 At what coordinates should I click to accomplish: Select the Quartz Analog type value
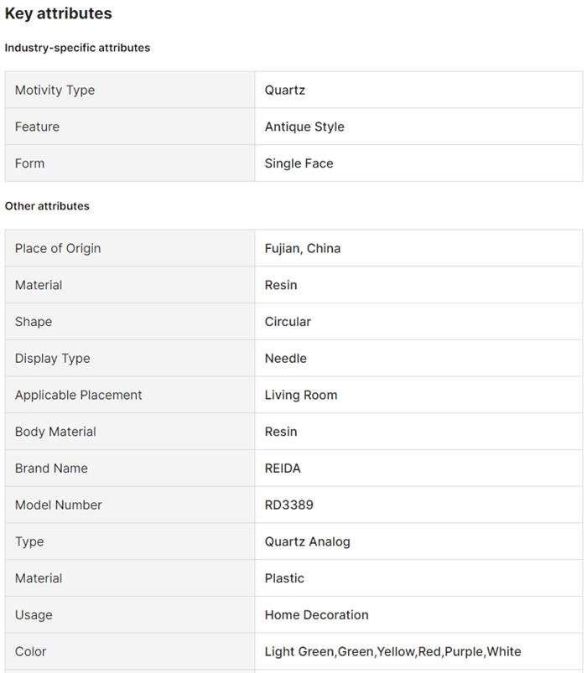(x=308, y=541)
